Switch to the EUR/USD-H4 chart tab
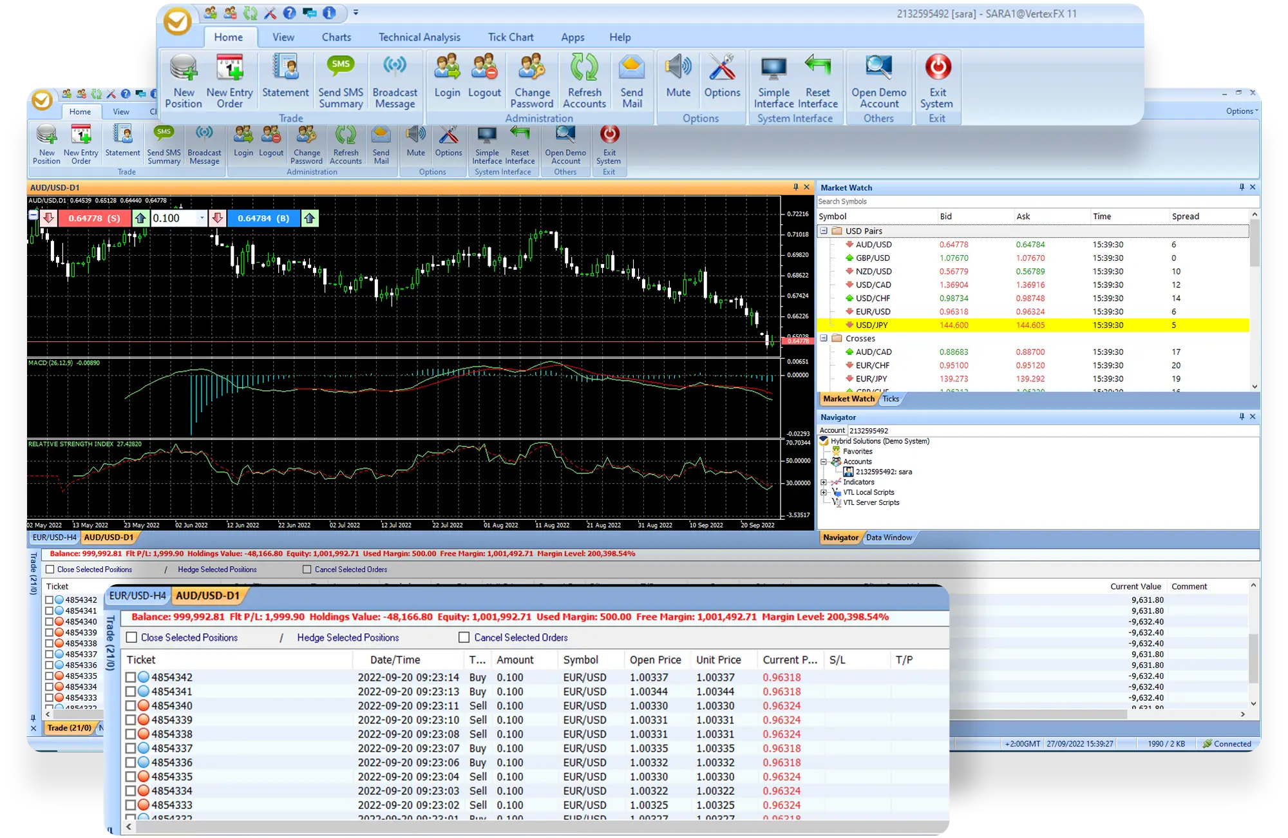This screenshot has width=1288, height=838. pos(137,596)
